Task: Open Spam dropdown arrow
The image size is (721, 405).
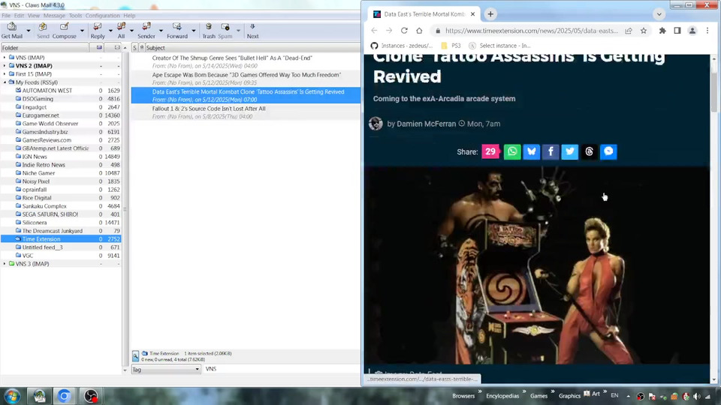Action: pos(238,31)
